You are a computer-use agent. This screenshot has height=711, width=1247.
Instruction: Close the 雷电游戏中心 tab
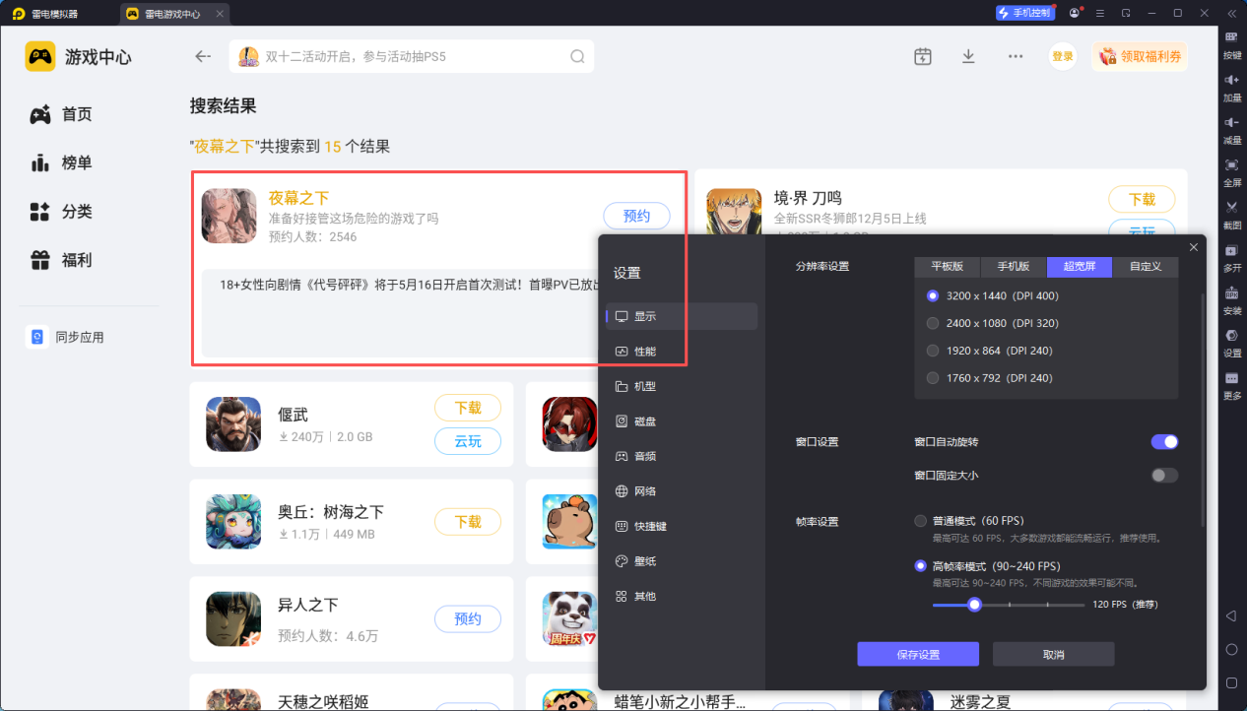click(x=219, y=14)
